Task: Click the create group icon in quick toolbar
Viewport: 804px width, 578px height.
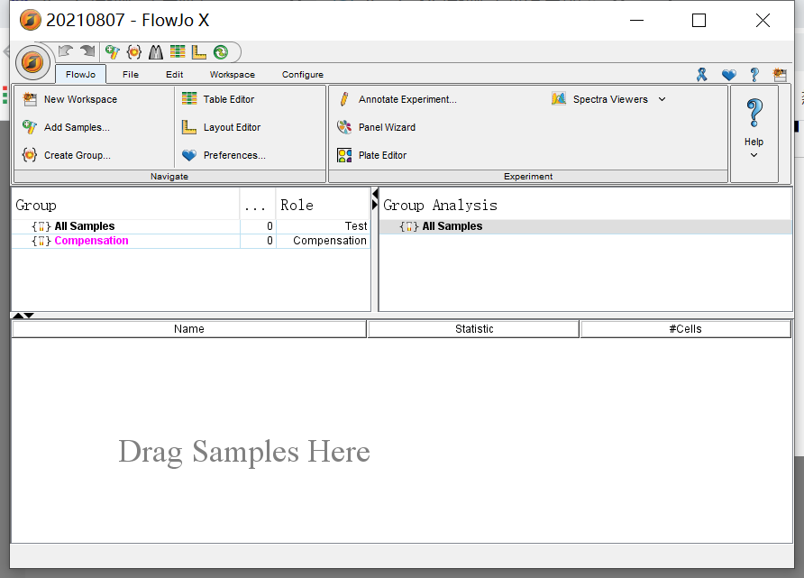Action: [x=133, y=51]
